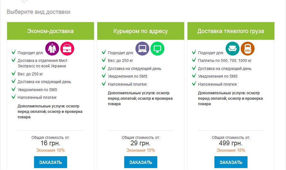This screenshot has width=286, height=170.
Task: Select the Эконом-доставка header
Action: [50, 31]
